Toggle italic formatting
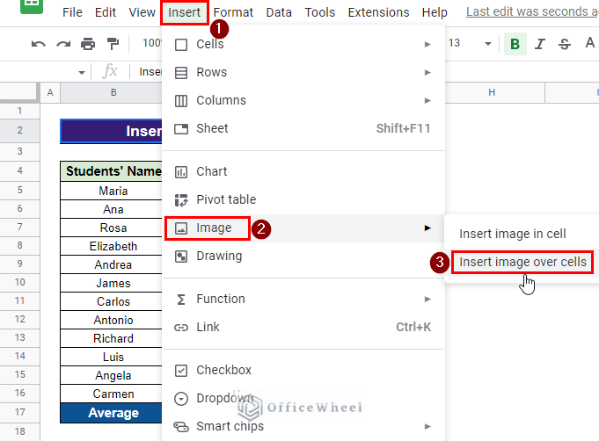This screenshot has width=599, height=441. (540, 44)
